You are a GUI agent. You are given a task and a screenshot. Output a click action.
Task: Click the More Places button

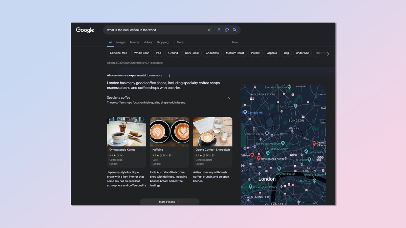tap(170, 202)
